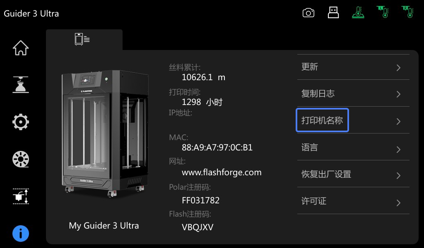The height and width of the screenshot is (248, 424).
Task: Go to the Home screen icon
Action: pos(21,48)
